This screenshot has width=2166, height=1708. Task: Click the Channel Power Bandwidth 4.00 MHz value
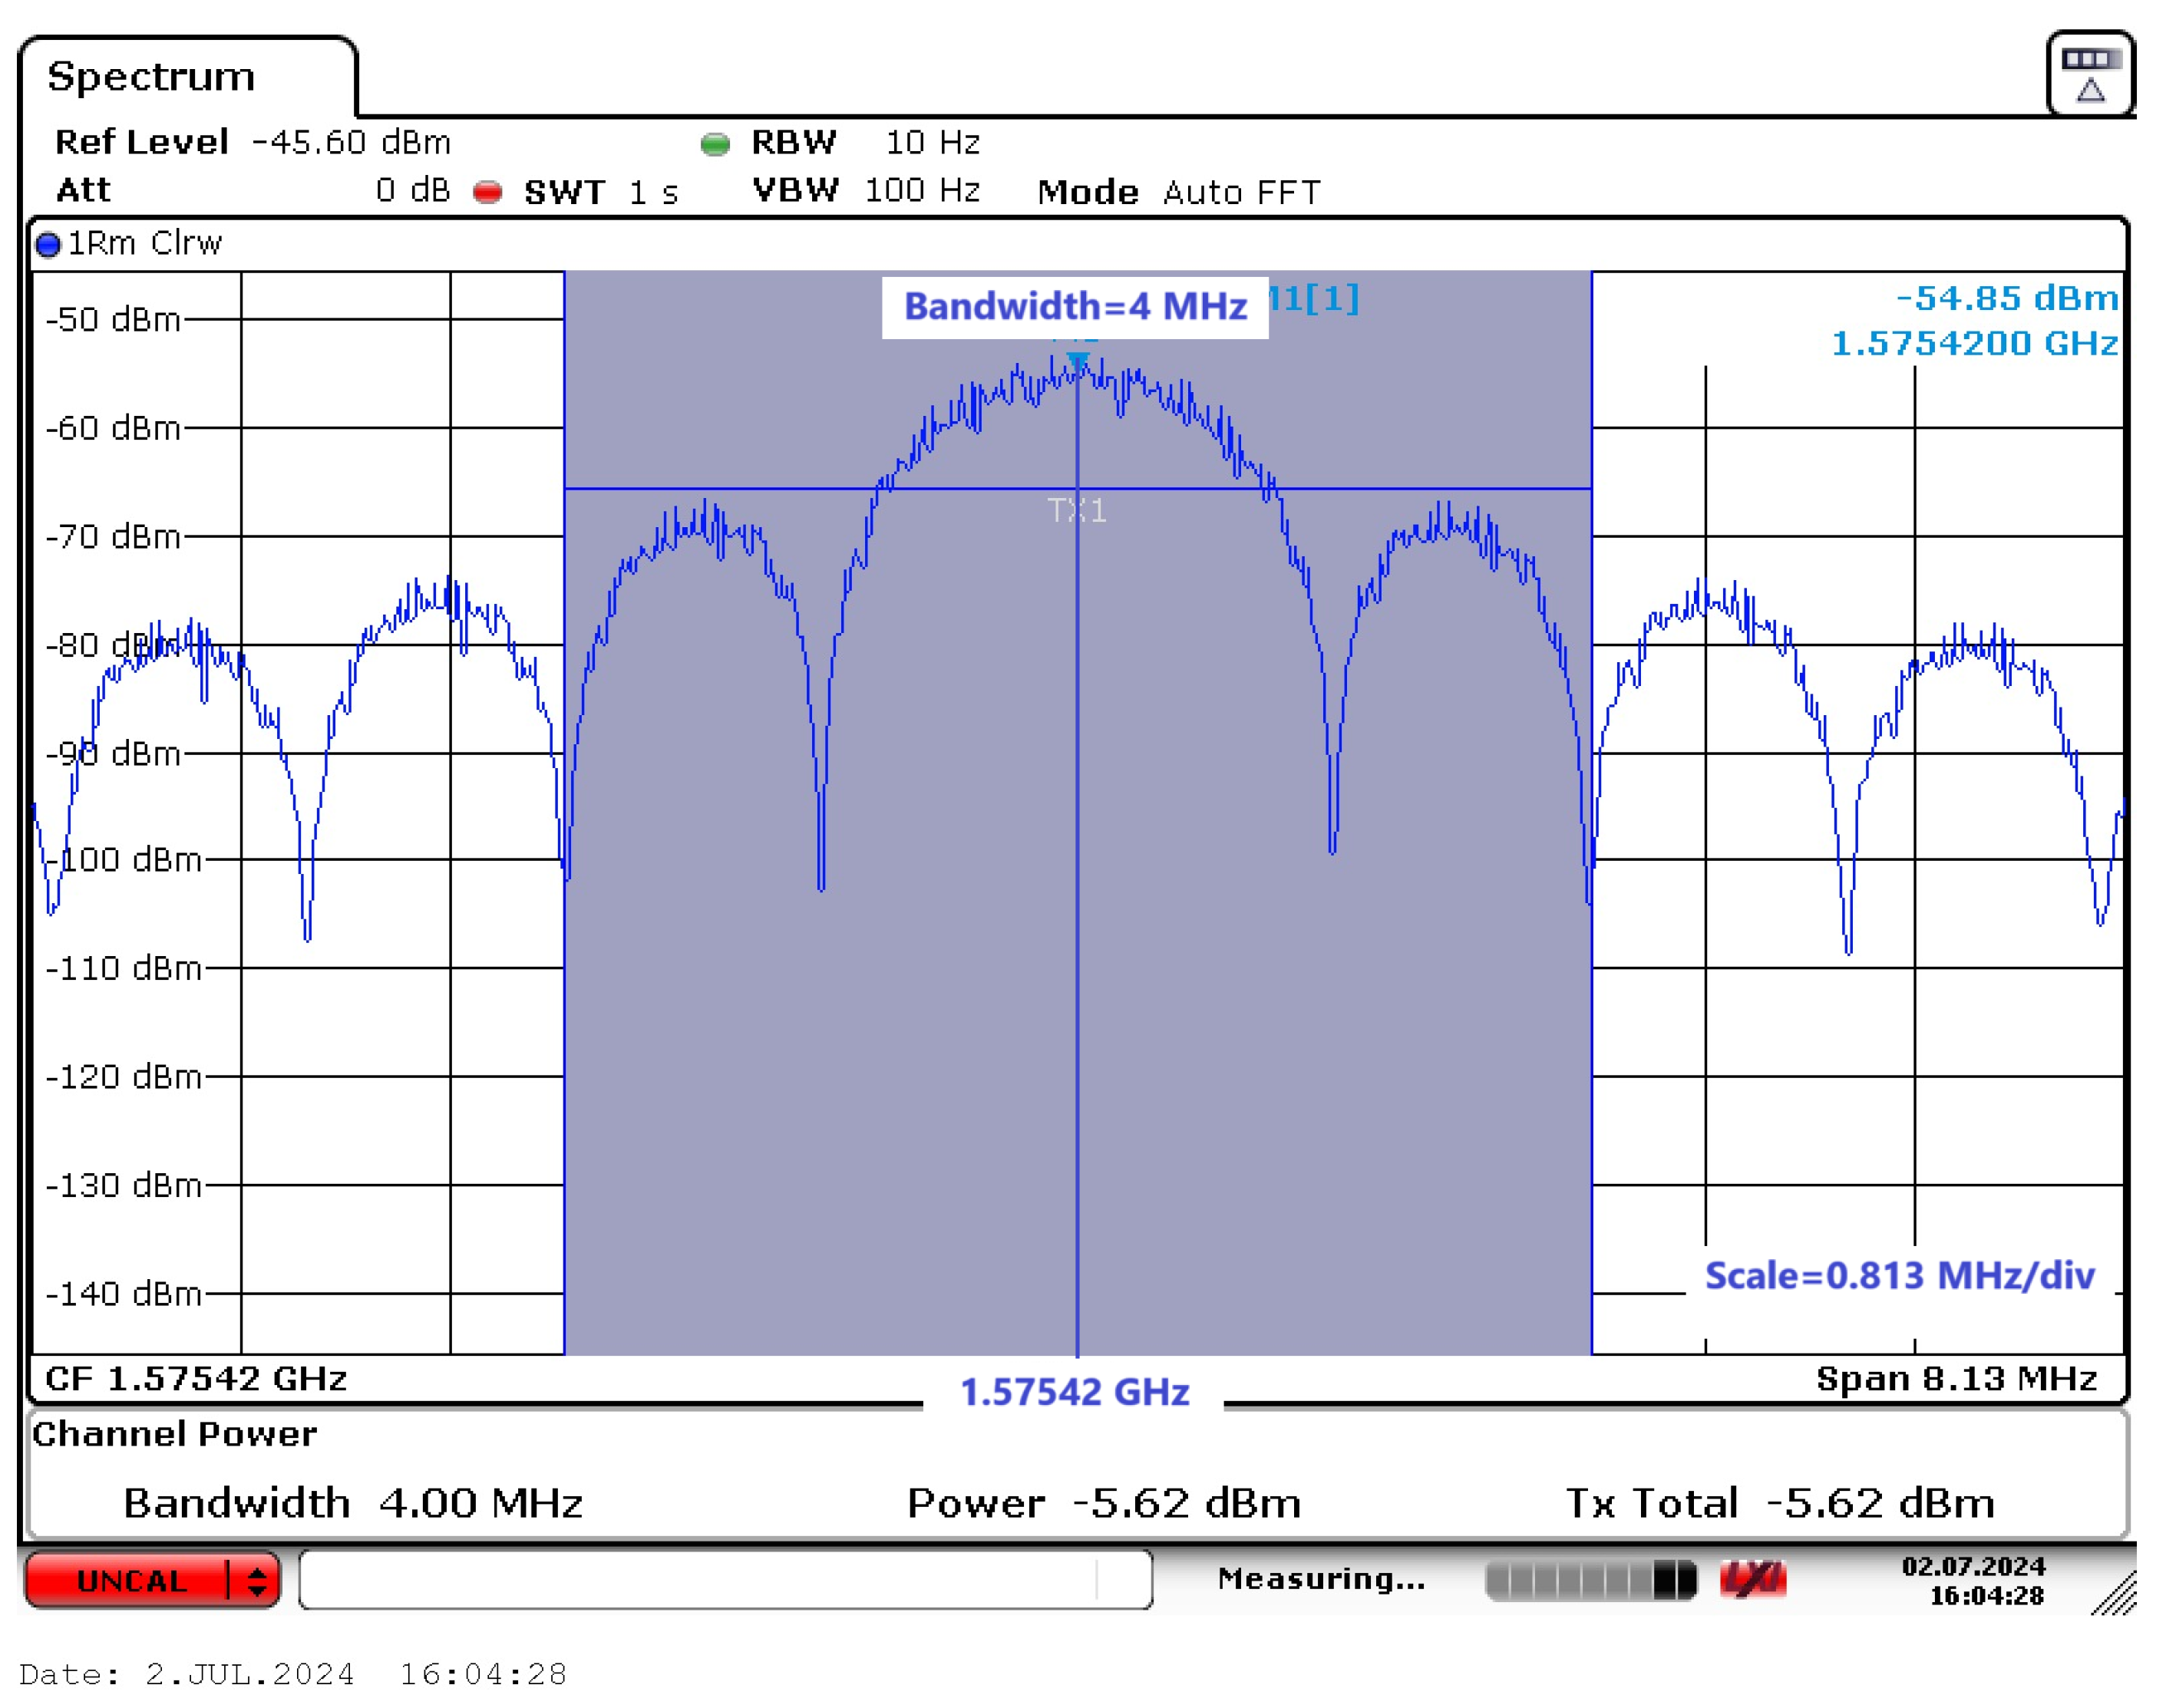[x=480, y=1503]
